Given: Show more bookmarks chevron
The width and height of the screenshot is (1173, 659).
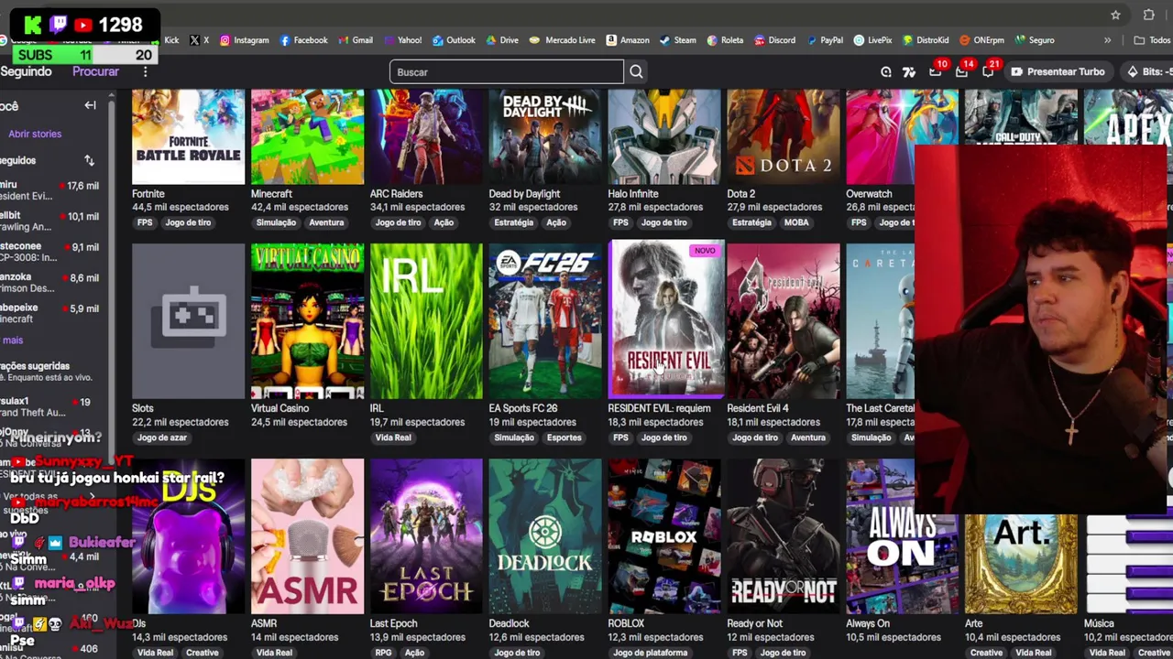Looking at the screenshot, I should click(1107, 40).
